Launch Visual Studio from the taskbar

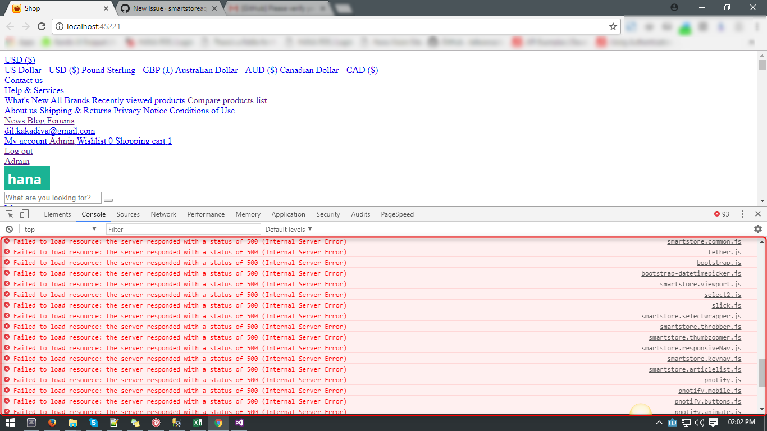[239, 423]
